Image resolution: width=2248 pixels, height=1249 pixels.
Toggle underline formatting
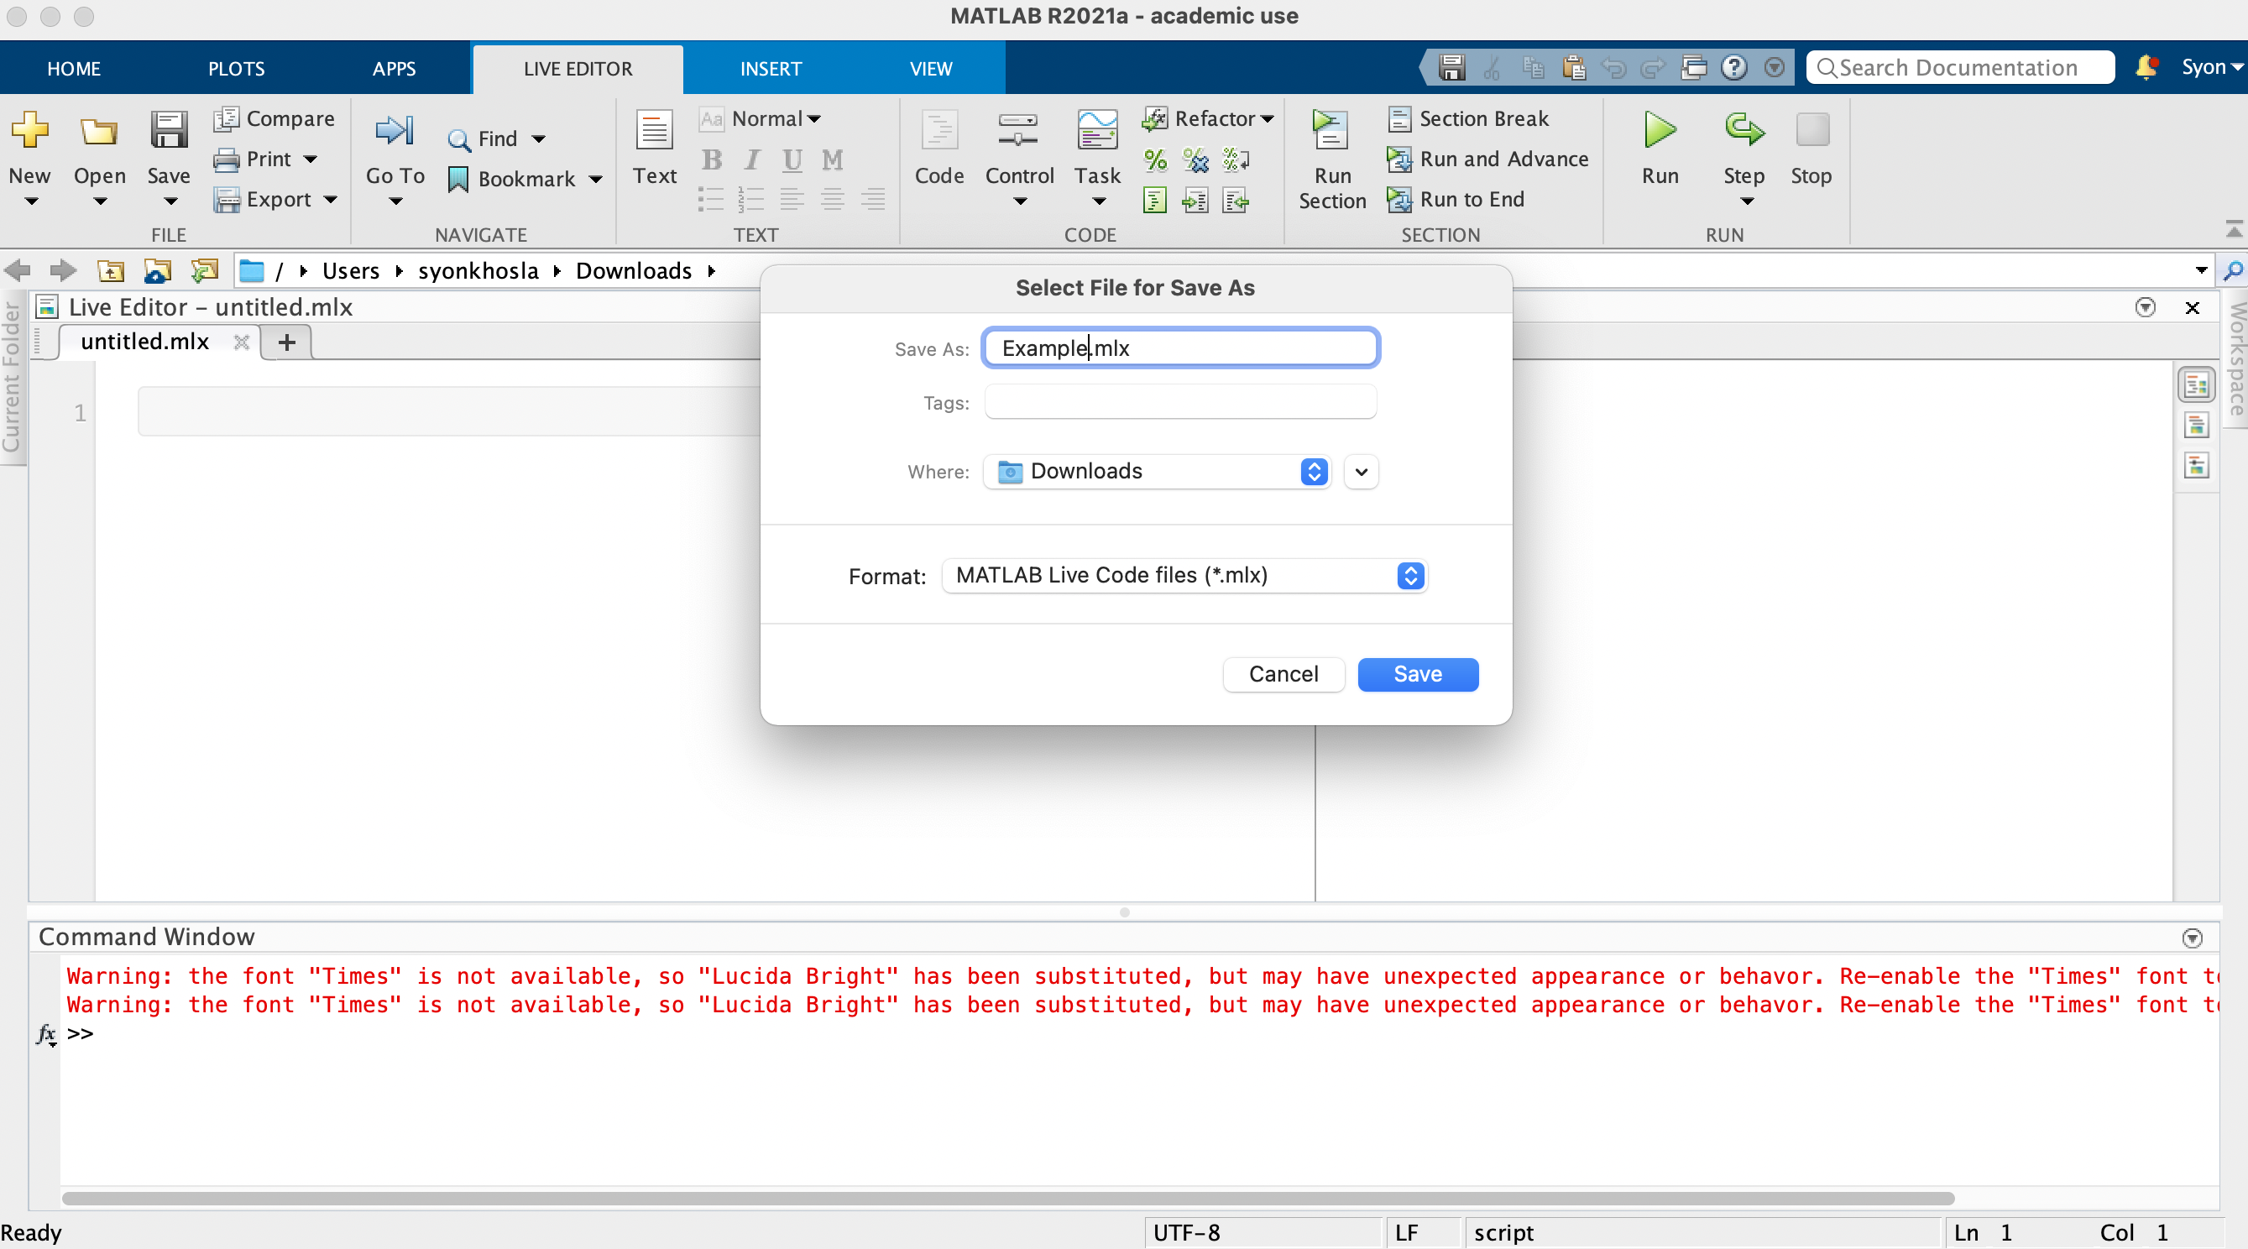792,159
